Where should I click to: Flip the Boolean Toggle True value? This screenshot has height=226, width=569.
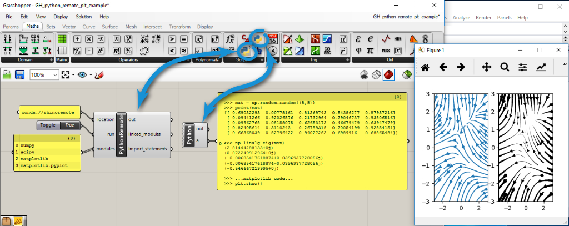[x=69, y=125]
